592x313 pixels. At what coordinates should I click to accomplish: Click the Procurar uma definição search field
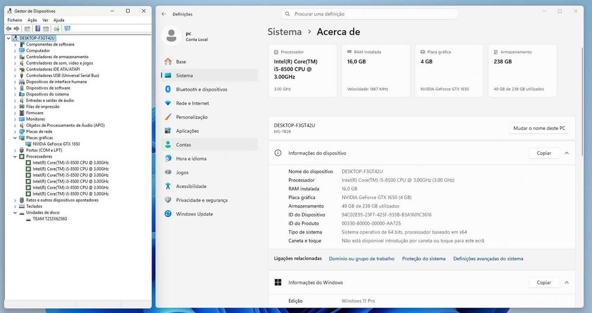tap(369, 14)
